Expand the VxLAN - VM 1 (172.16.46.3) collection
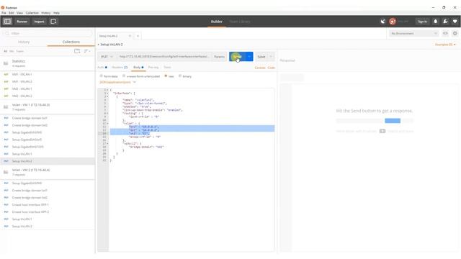 click(x=48, y=107)
